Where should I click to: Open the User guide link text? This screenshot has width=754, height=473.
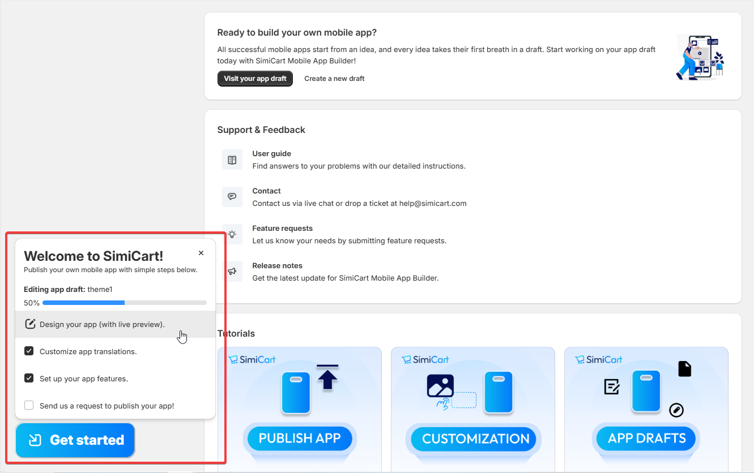pyautogui.click(x=271, y=154)
